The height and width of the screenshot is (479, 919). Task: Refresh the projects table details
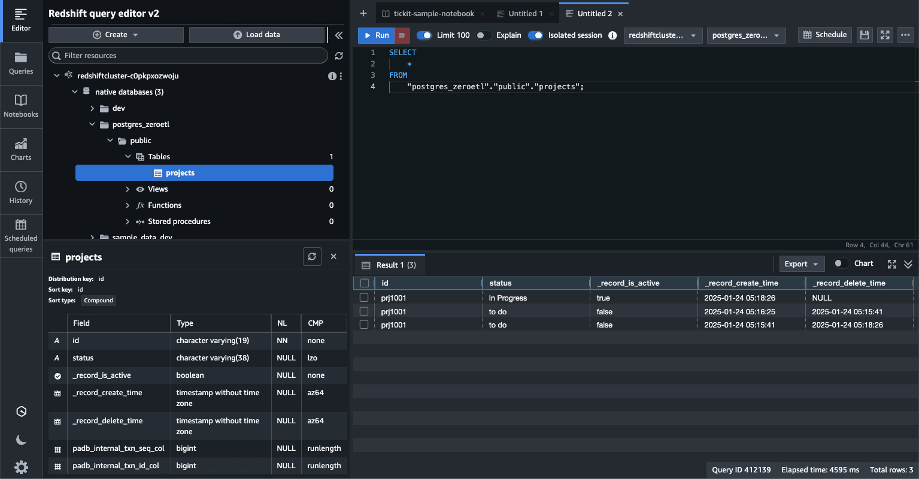(312, 256)
